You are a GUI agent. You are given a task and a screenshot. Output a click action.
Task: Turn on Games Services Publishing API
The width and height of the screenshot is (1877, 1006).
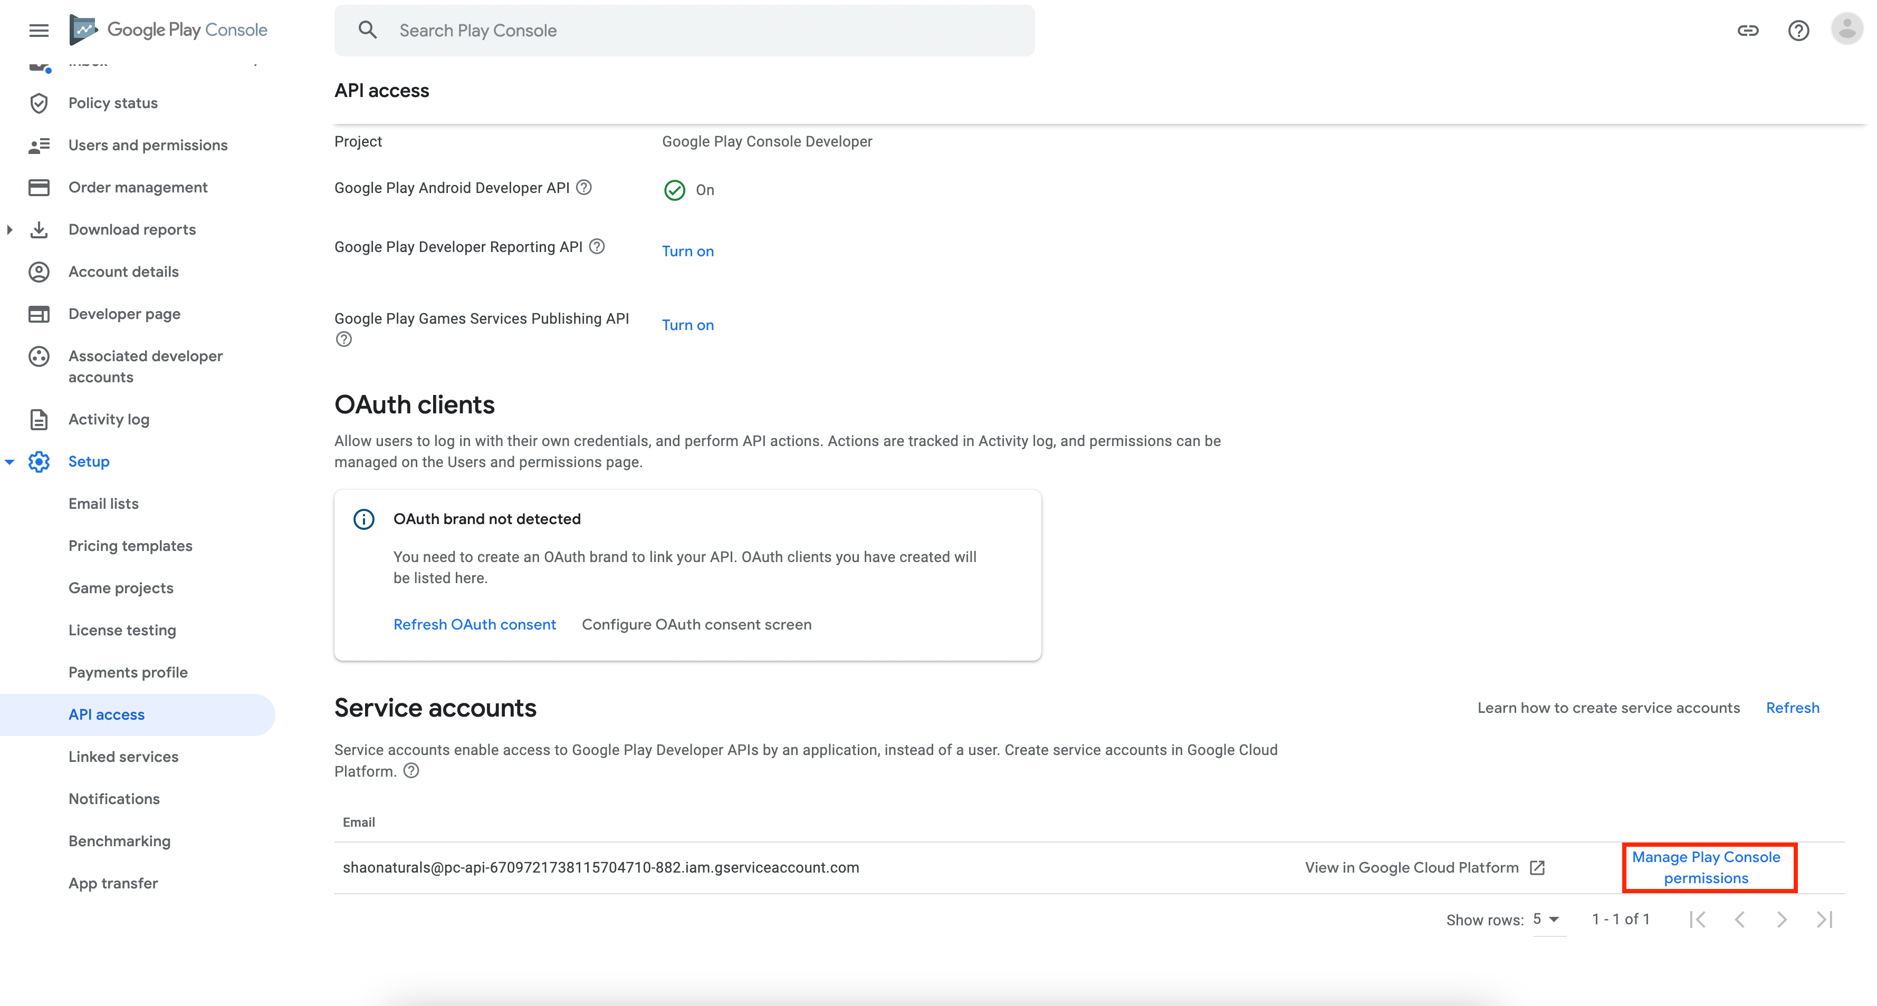pos(687,325)
